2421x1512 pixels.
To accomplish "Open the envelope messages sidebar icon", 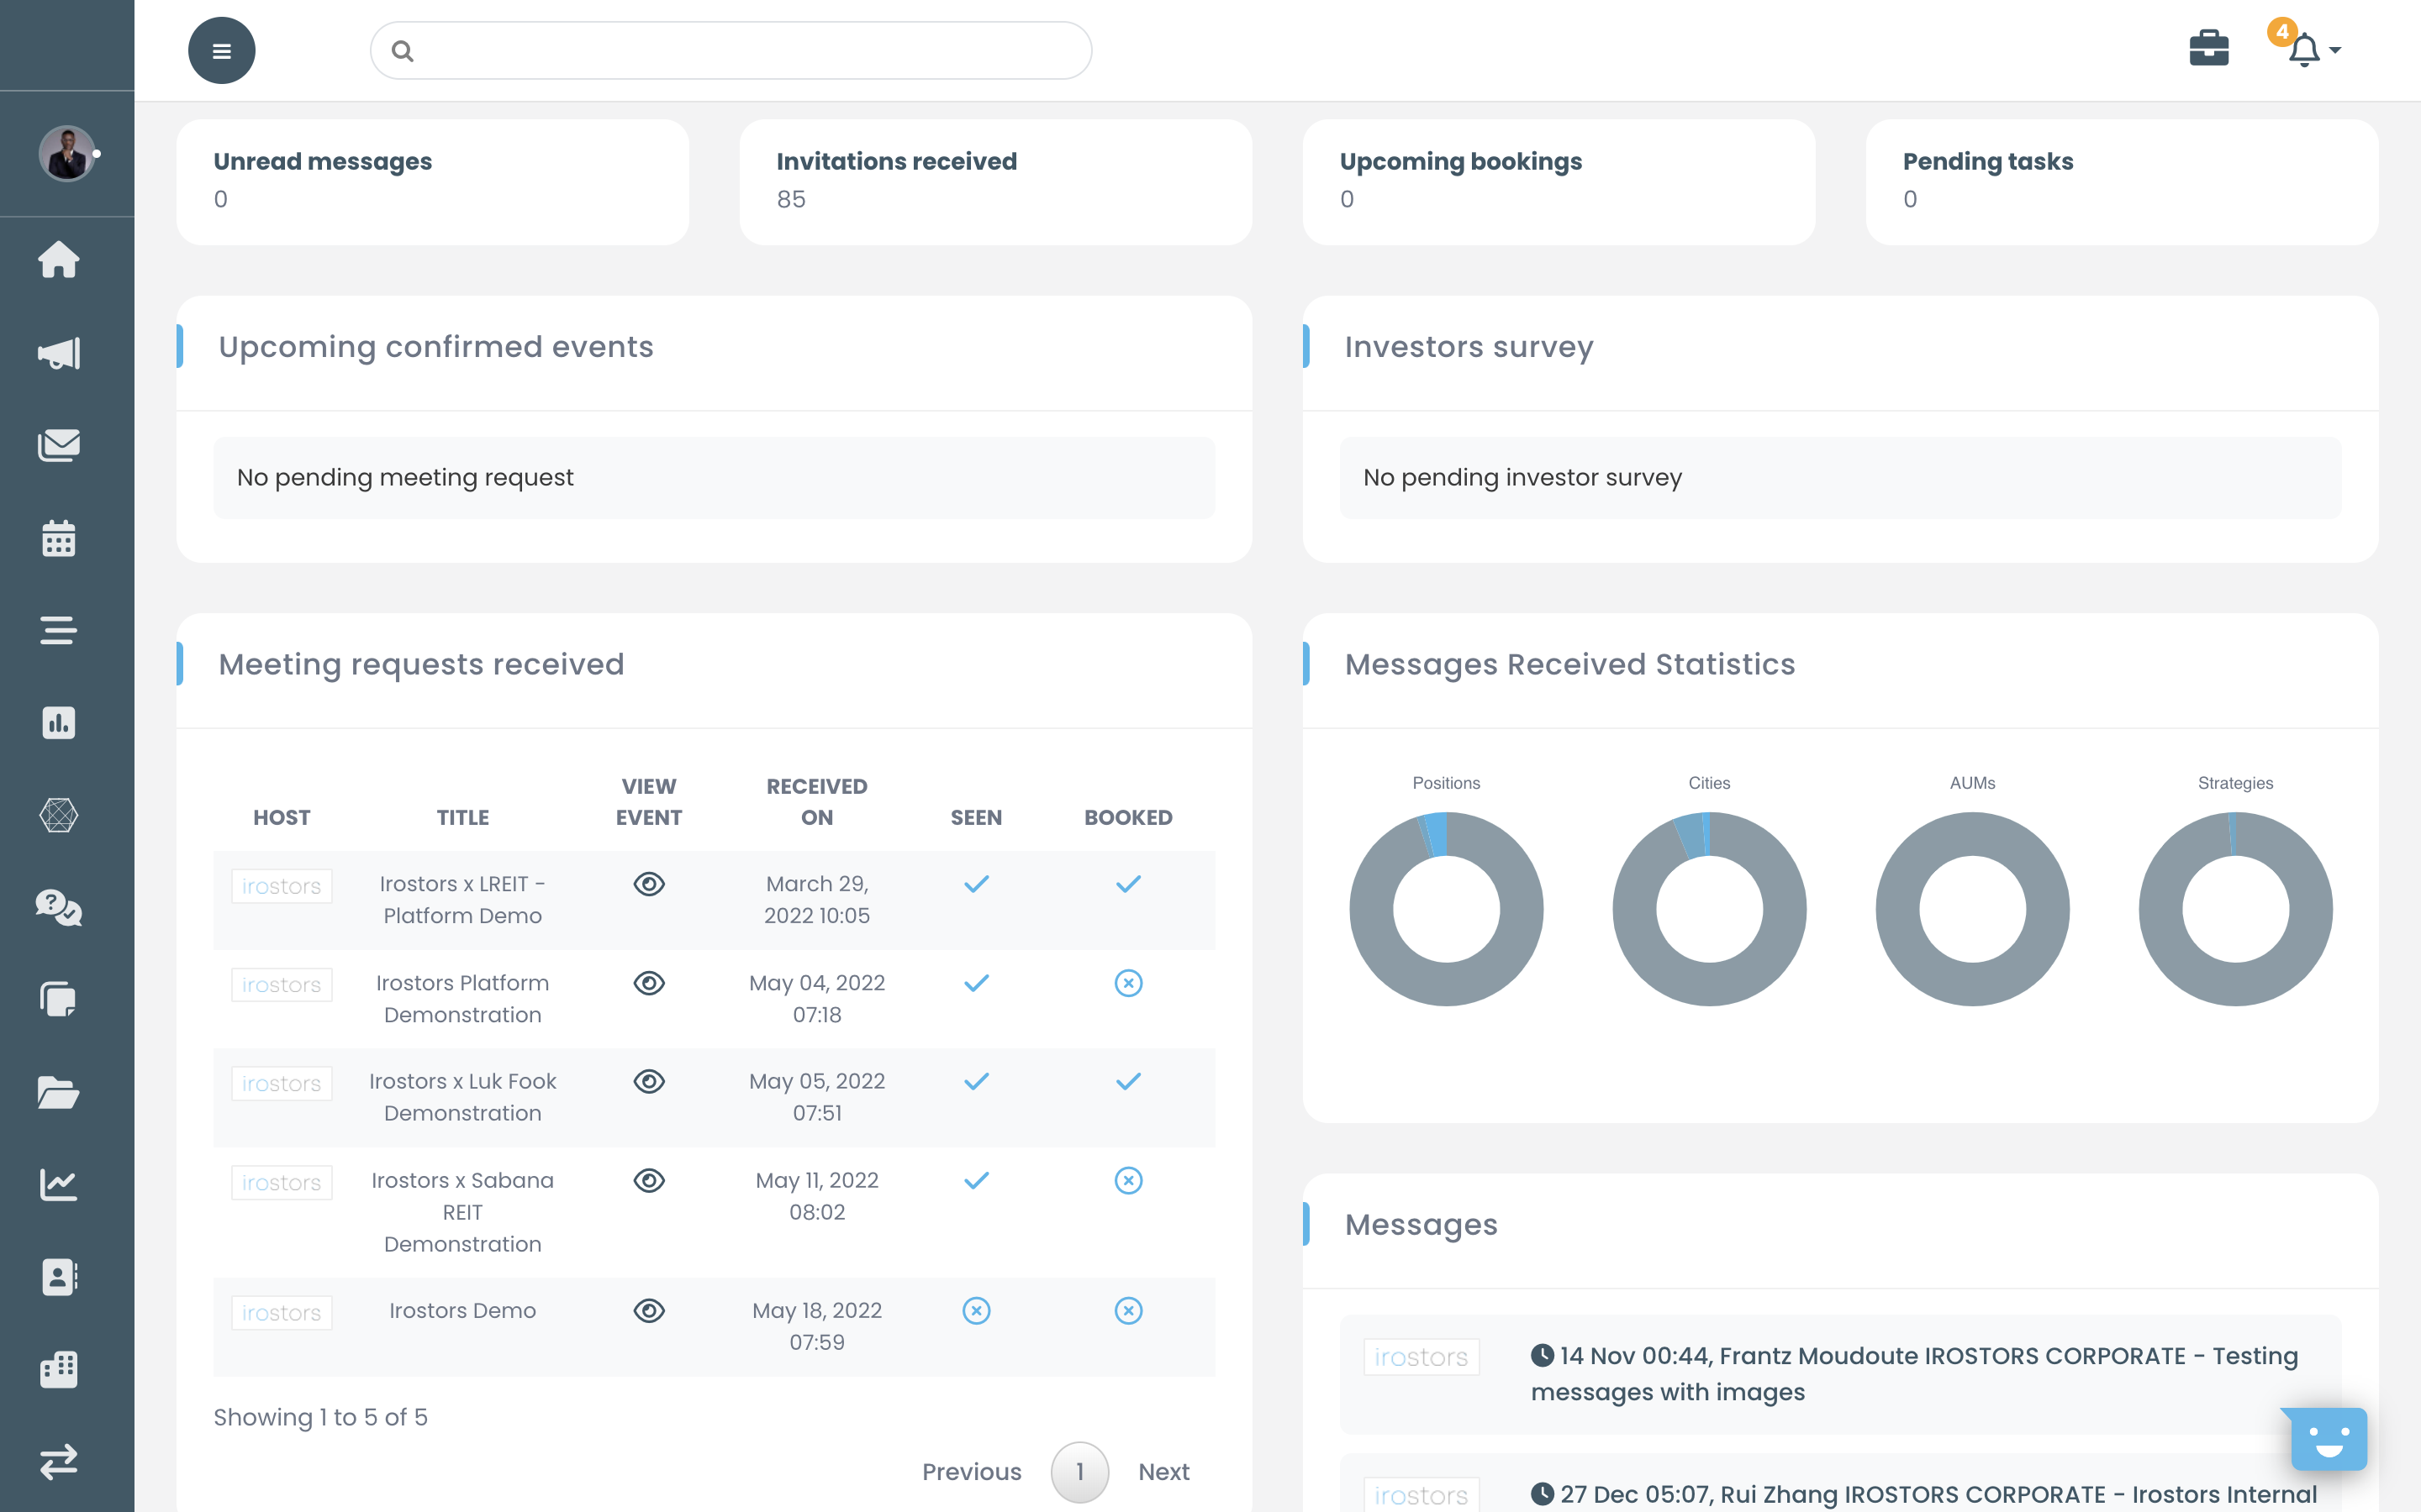I will pyautogui.click(x=59, y=445).
